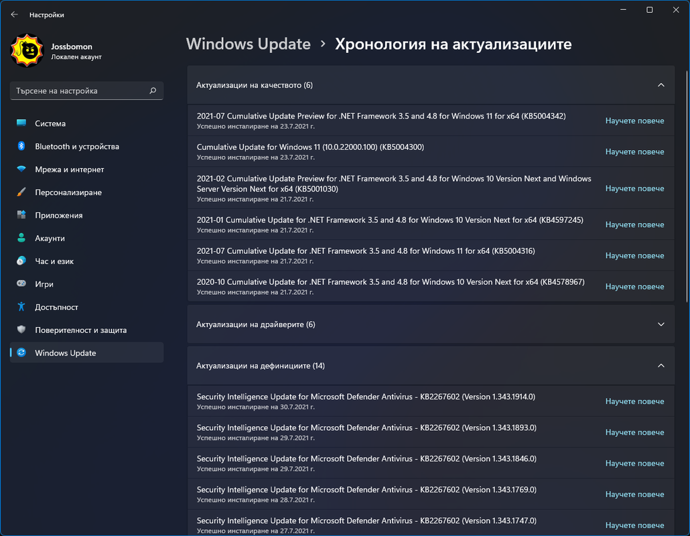Screen dimensions: 690x536
Task: Switch to the Акаунти page
Action: [86, 238]
